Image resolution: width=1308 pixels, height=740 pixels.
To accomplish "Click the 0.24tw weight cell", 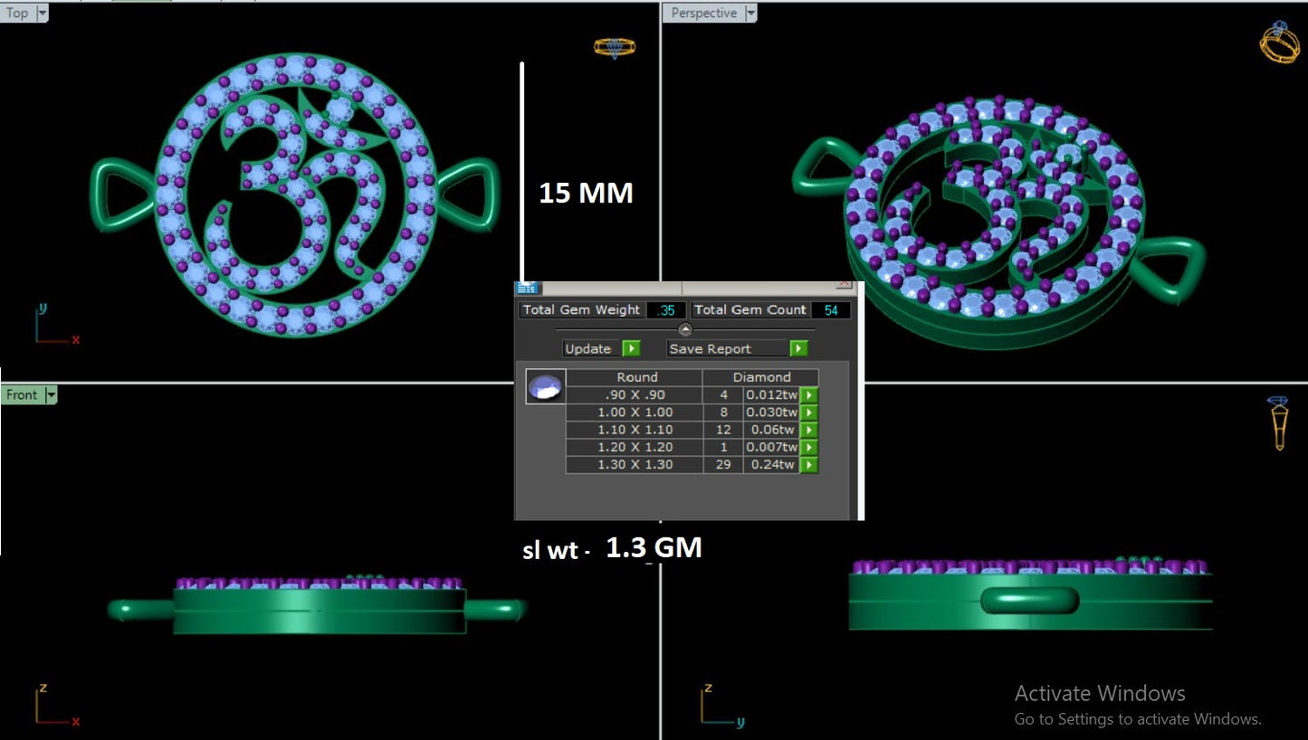I will pos(771,464).
